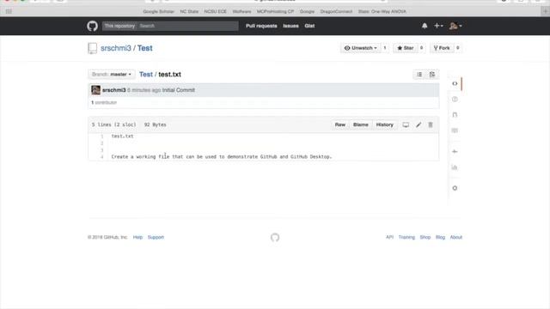Open the Stats: One-Way ANOVA bookmark
Image resolution: width=550 pixels, height=309 pixels.
pyautogui.click(x=382, y=11)
